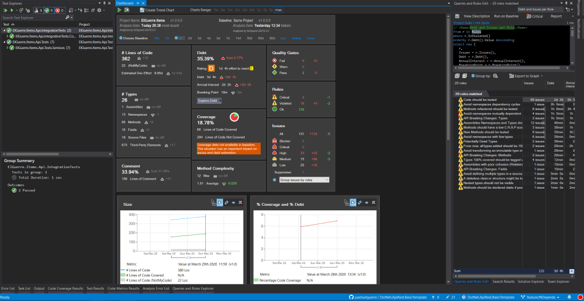Toggle the failed tests filter showing 0
This screenshot has width=584, height=301.
pos(60,10)
